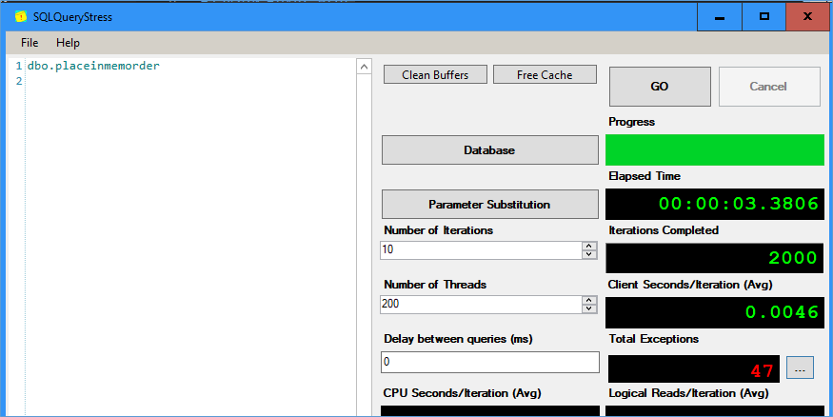Maximize the SQLQueryStress window
Image resolution: width=833 pixels, height=417 pixels.
pos(764,17)
